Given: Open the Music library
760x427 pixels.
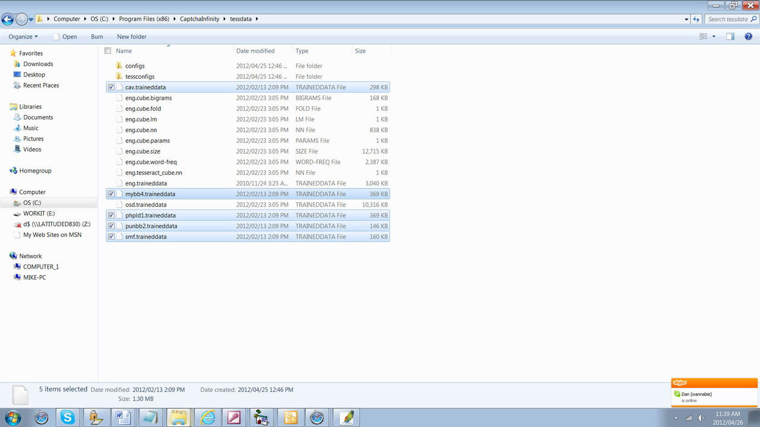Looking at the screenshot, I should tap(31, 128).
